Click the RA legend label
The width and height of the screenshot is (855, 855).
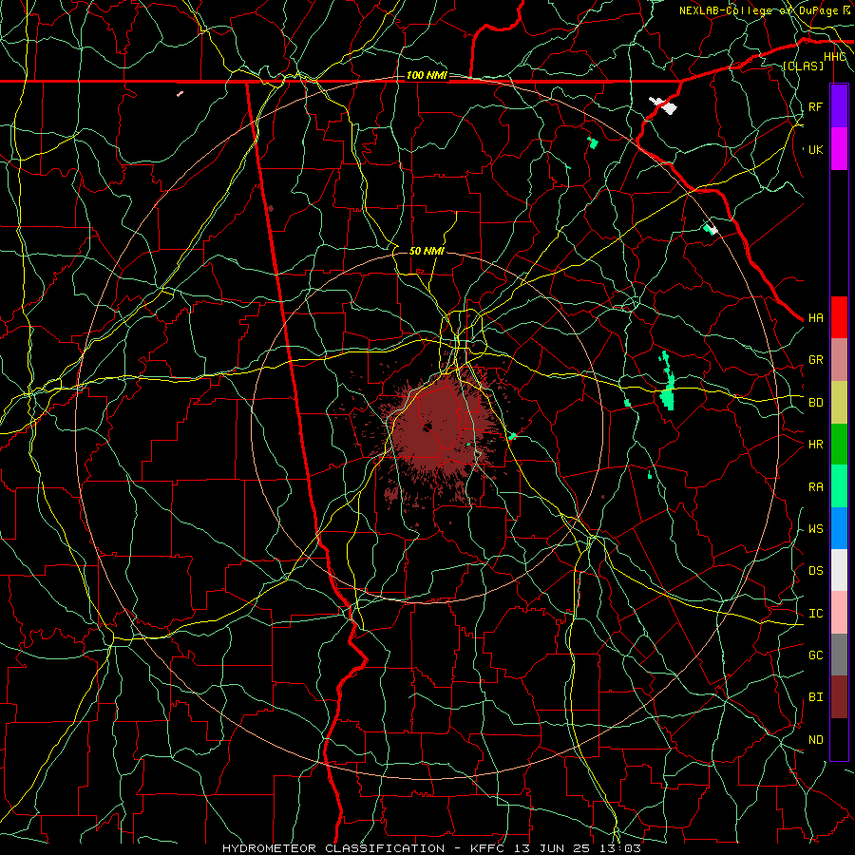(x=815, y=487)
